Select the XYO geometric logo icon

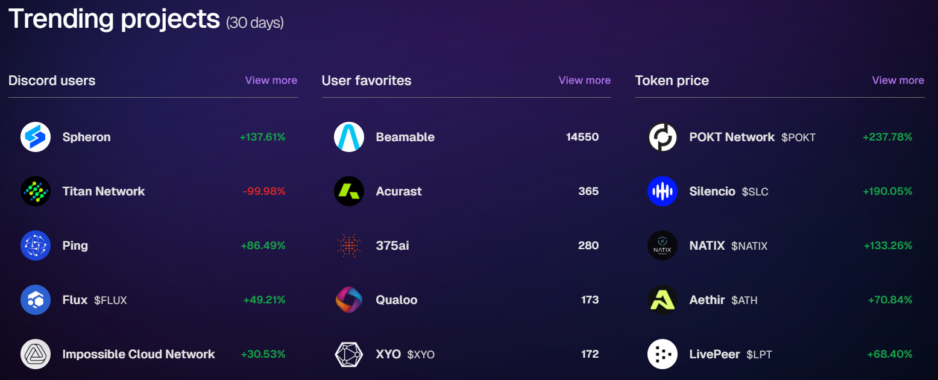pyautogui.click(x=349, y=354)
